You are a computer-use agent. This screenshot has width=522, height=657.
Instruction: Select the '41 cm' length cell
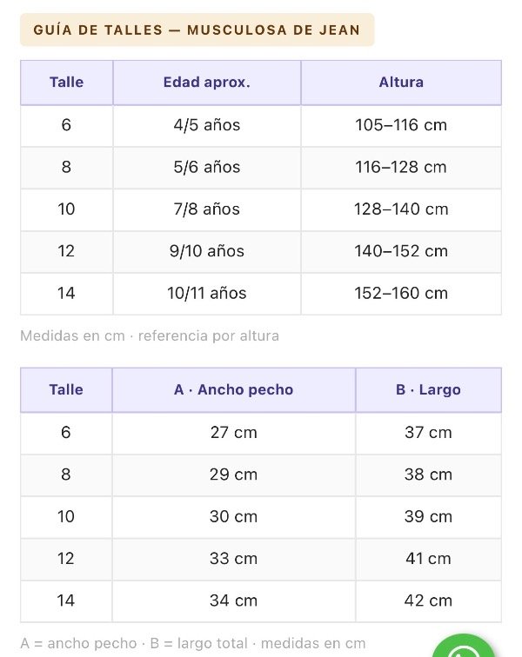pos(428,560)
